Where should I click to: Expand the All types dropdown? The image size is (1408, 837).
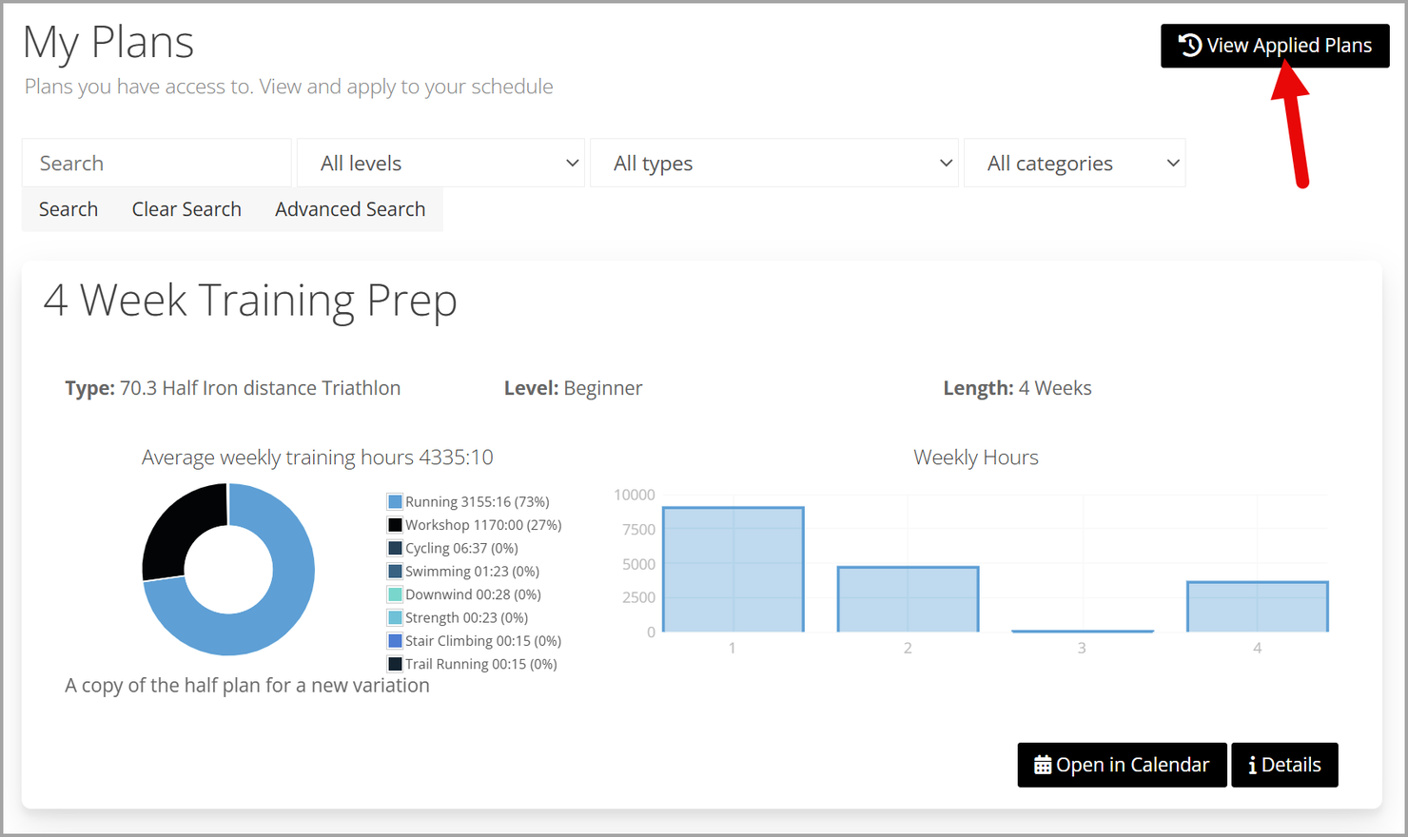(x=774, y=163)
